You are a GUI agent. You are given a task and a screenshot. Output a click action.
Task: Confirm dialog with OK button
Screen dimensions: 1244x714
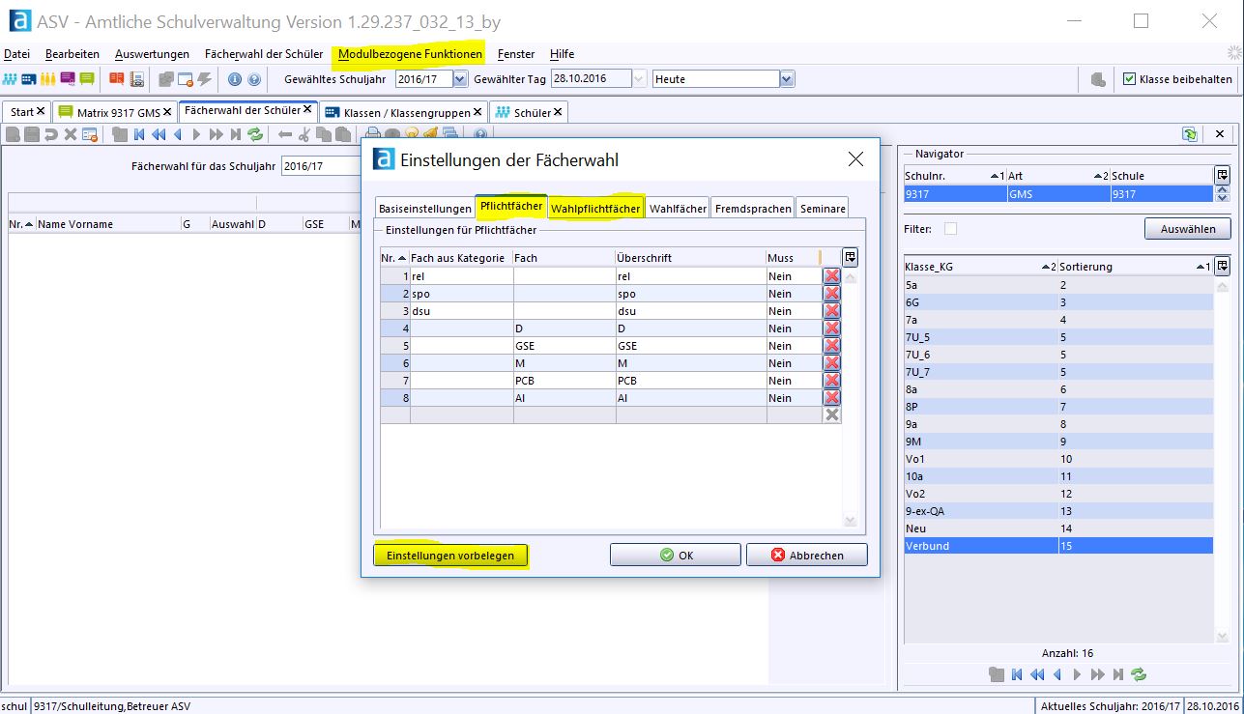tap(676, 555)
